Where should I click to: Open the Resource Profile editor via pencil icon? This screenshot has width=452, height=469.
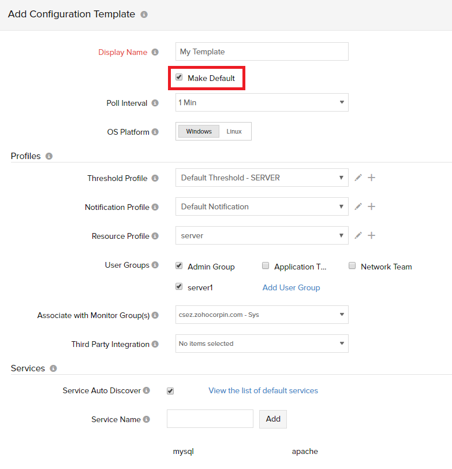358,235
